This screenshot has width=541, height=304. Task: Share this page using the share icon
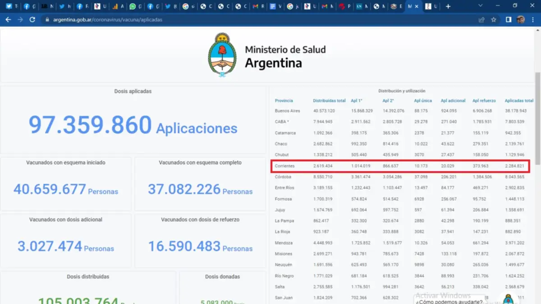point(481,20)
